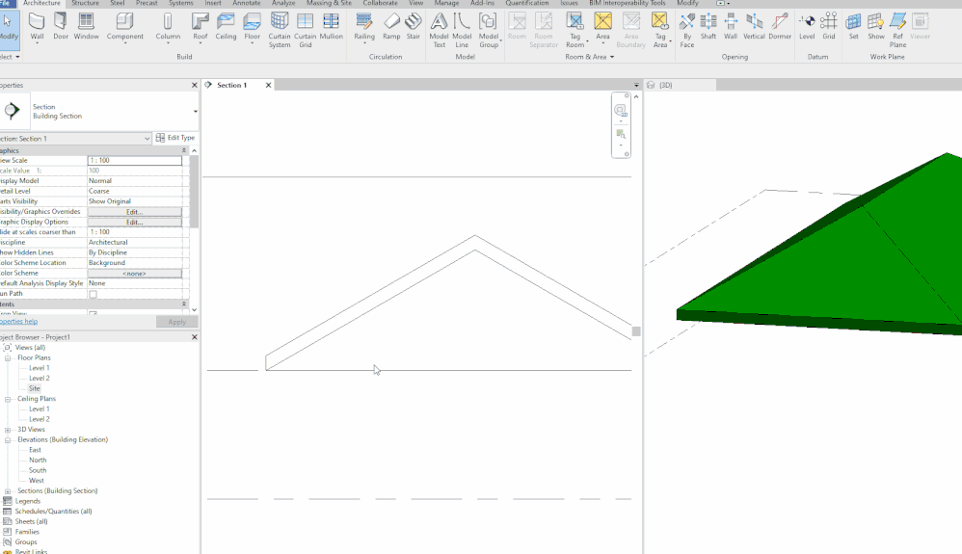This screenshot has width=962, height=554.
Task: Select the Stair tool
Action: pyautogui.click(x=414, y=27)
